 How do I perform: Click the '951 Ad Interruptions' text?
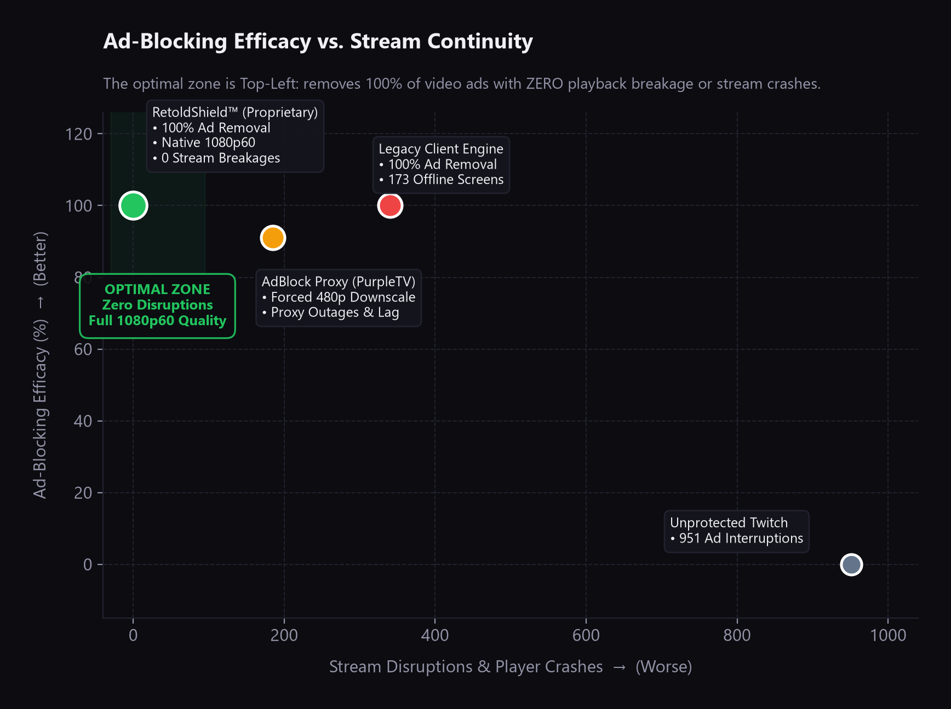point(736,538)
